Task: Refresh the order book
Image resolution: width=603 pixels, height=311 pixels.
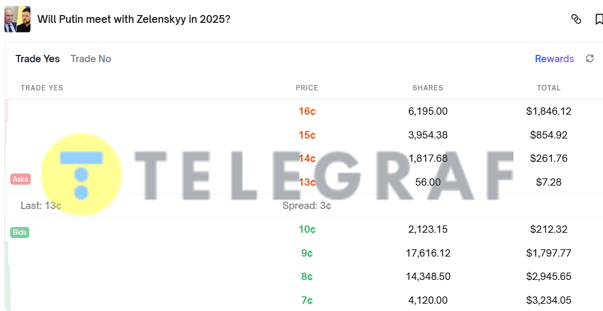Action: [590, 59]
